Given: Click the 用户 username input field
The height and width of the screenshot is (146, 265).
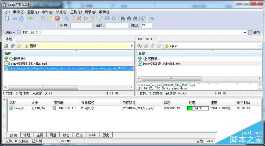Looking at the screenshot, I should 82,25.
